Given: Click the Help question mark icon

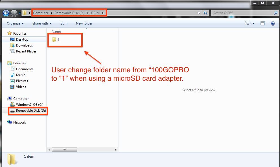Looking at the screenshot, I should pyautogui.click(x=273, y=23).
